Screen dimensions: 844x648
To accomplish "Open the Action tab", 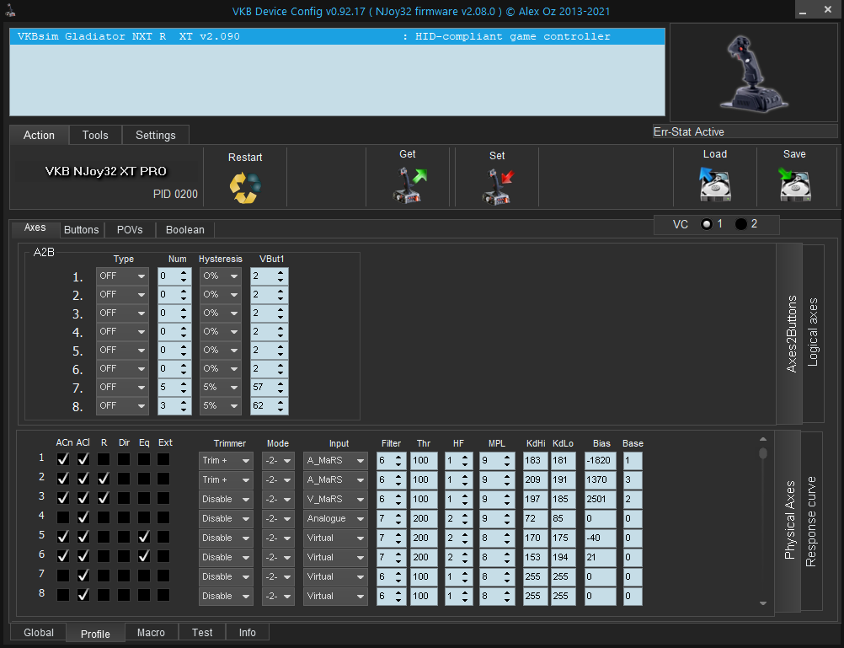I will click(x=39, y=135).
